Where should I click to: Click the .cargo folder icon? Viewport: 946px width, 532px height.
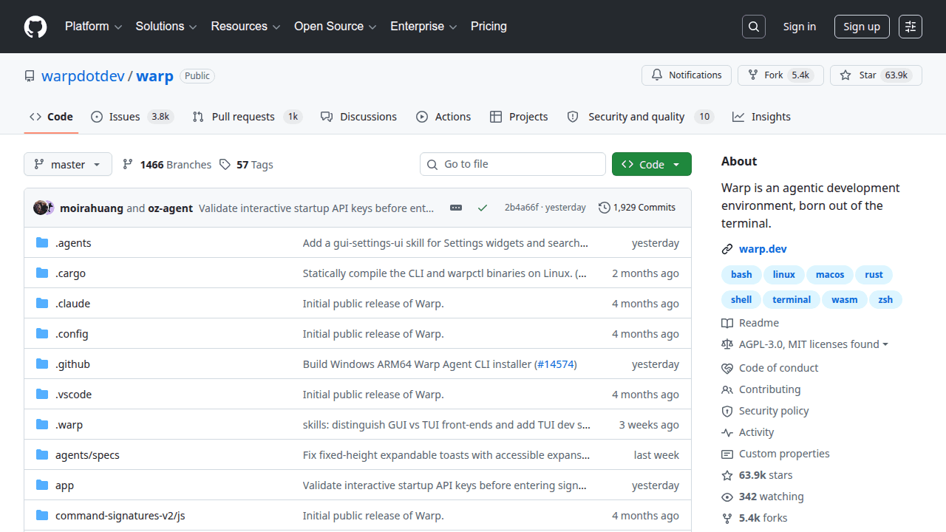(x=42, y=273)
